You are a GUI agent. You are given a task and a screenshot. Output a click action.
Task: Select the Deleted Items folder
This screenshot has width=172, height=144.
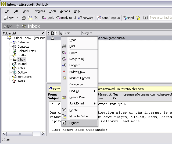(x=26, y=51)
